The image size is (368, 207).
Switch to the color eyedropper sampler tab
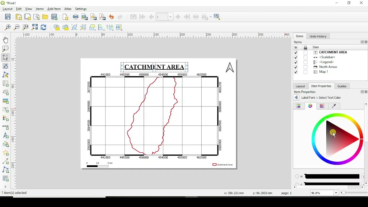[334, 106]
